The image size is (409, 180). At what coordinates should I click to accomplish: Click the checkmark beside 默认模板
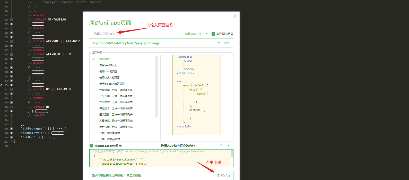click(x=94, y=59)
